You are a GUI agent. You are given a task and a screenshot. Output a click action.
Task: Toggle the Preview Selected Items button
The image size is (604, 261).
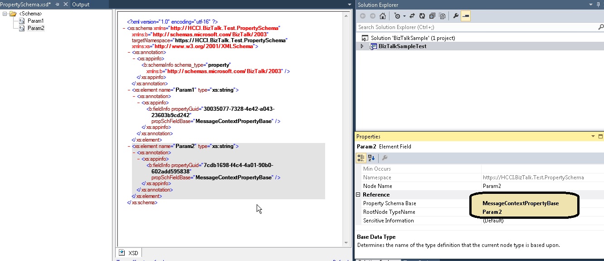click(x=466, y=16)
